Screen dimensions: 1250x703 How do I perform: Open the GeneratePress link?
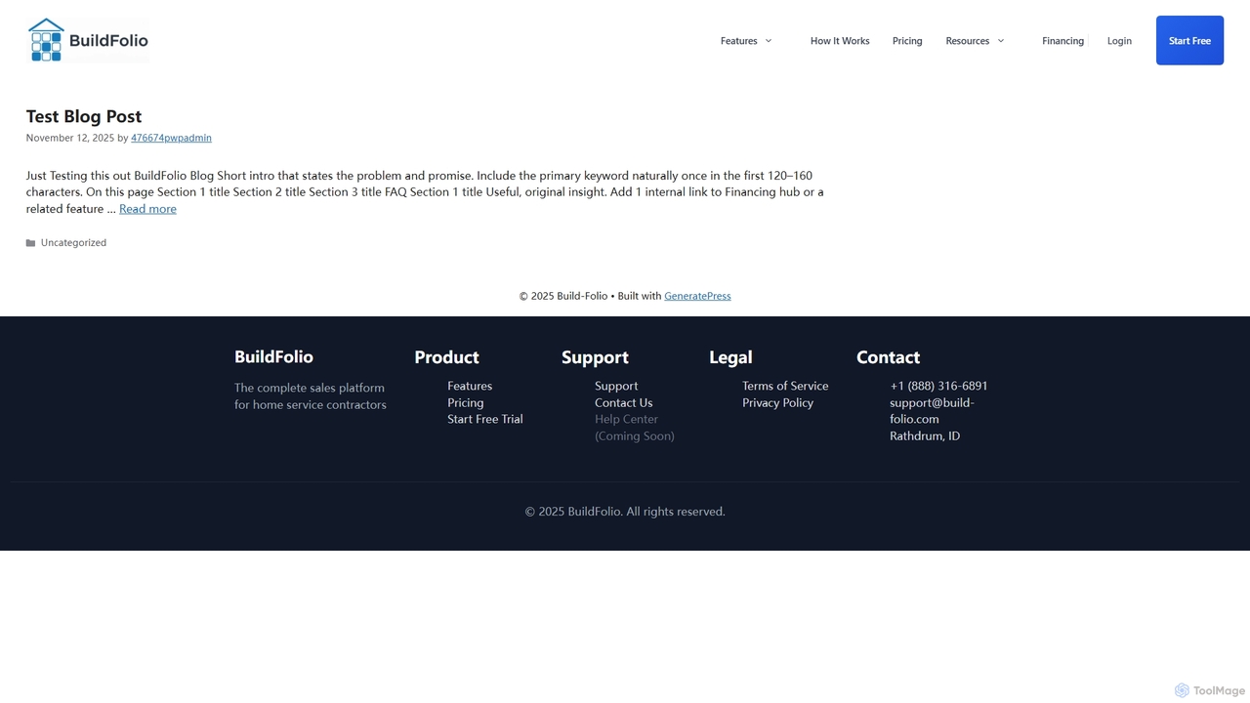[x=697, y=296]
